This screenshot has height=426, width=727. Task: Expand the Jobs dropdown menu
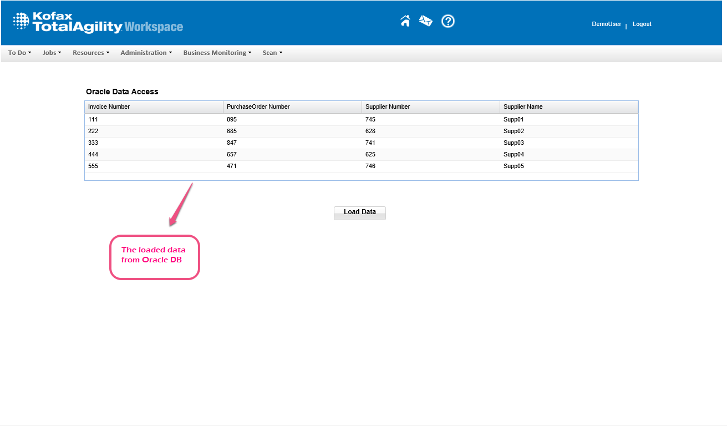click(52, 53)
